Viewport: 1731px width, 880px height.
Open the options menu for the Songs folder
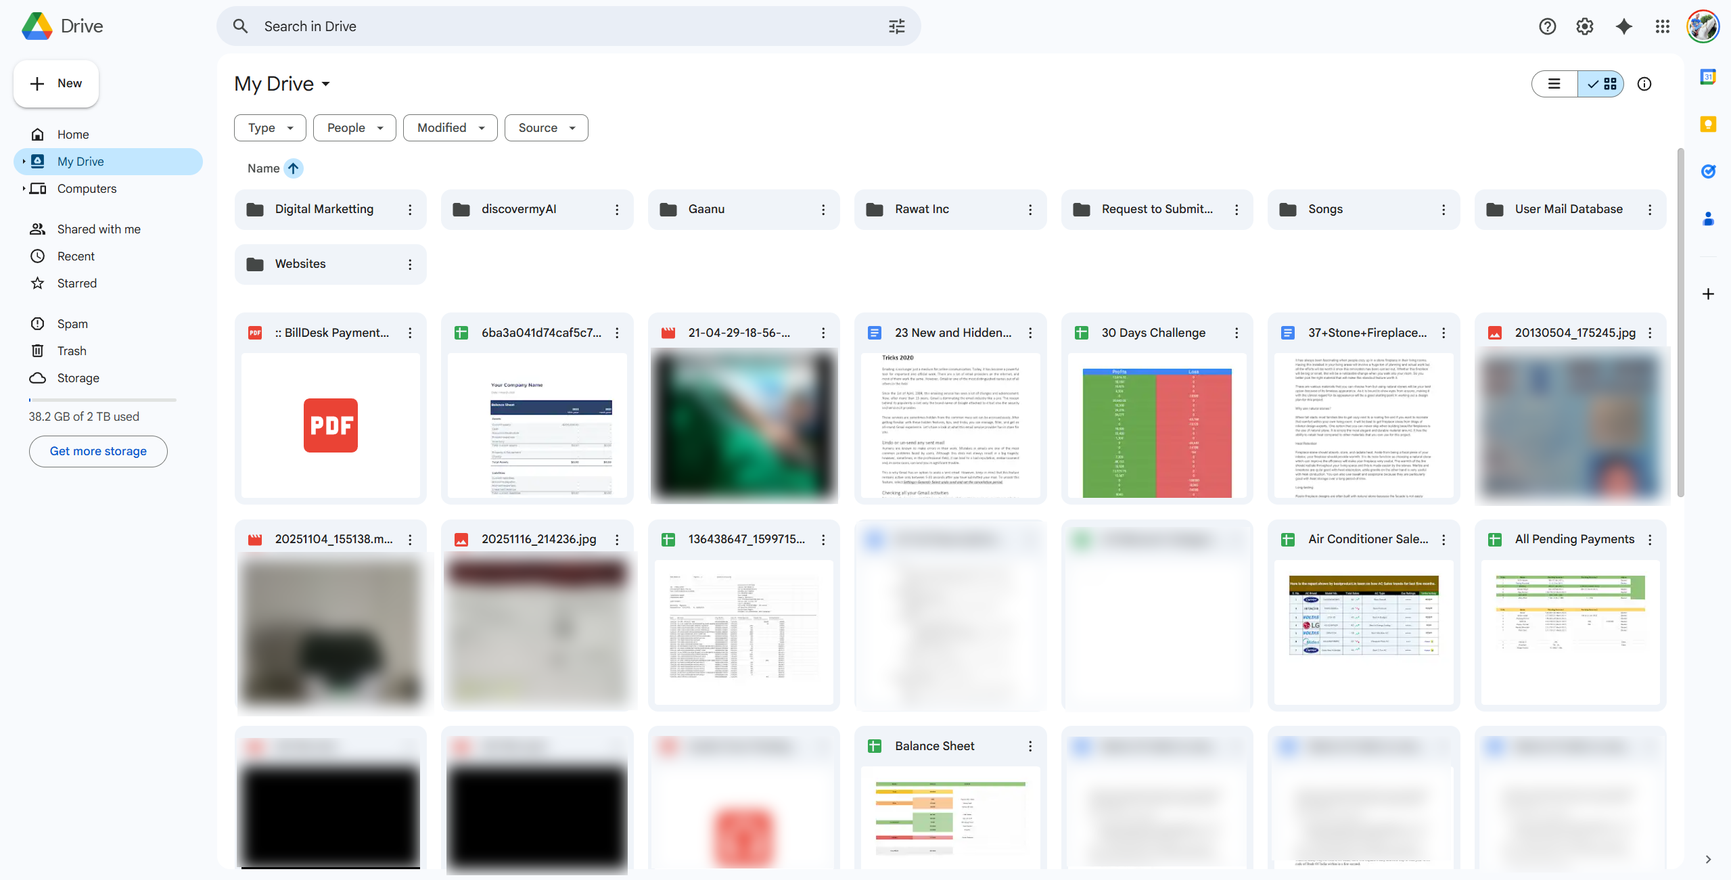tap(1443, 209)
